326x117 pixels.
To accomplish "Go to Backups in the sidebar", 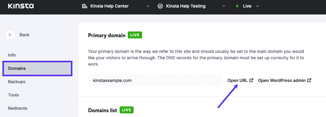I will pos(17,82).
